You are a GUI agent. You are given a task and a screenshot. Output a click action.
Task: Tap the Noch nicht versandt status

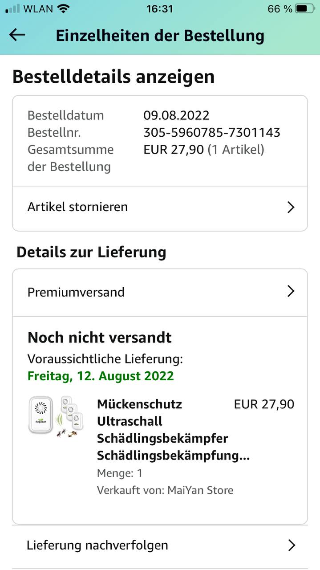(x=100, y=338)
